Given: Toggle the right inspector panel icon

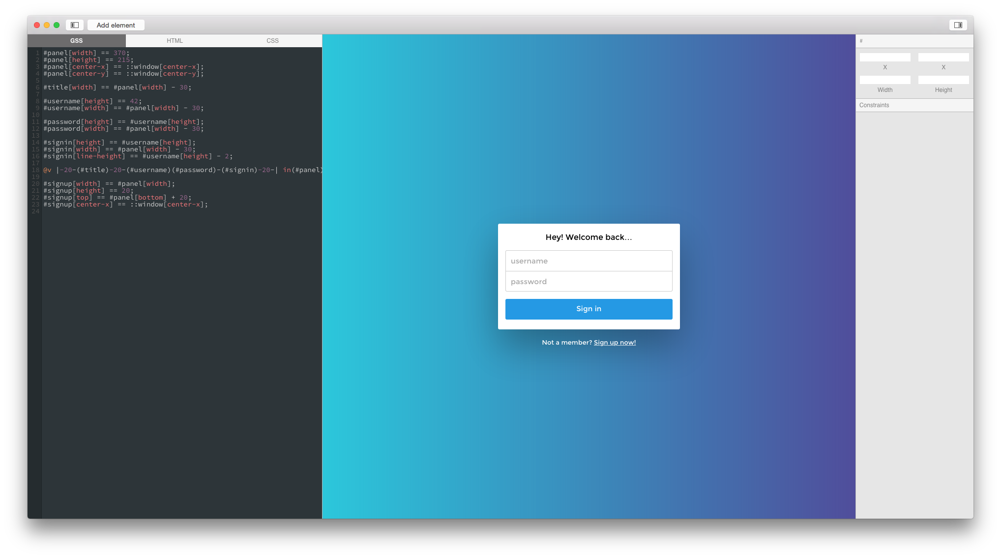Looking at the screenshot, I should point(958,25).
